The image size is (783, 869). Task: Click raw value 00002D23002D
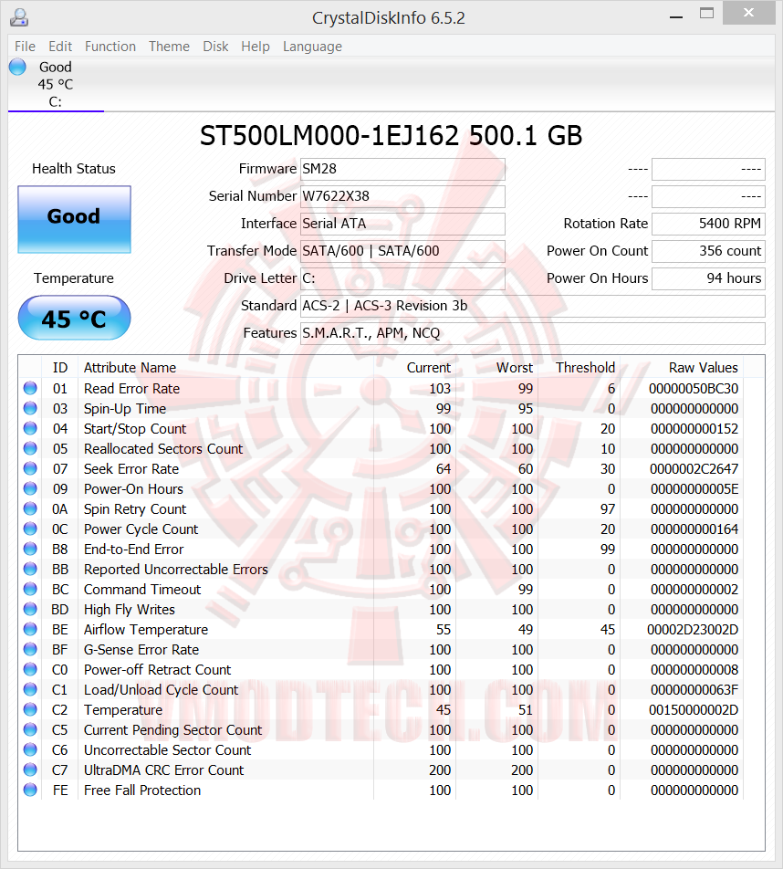pos(693,630)
